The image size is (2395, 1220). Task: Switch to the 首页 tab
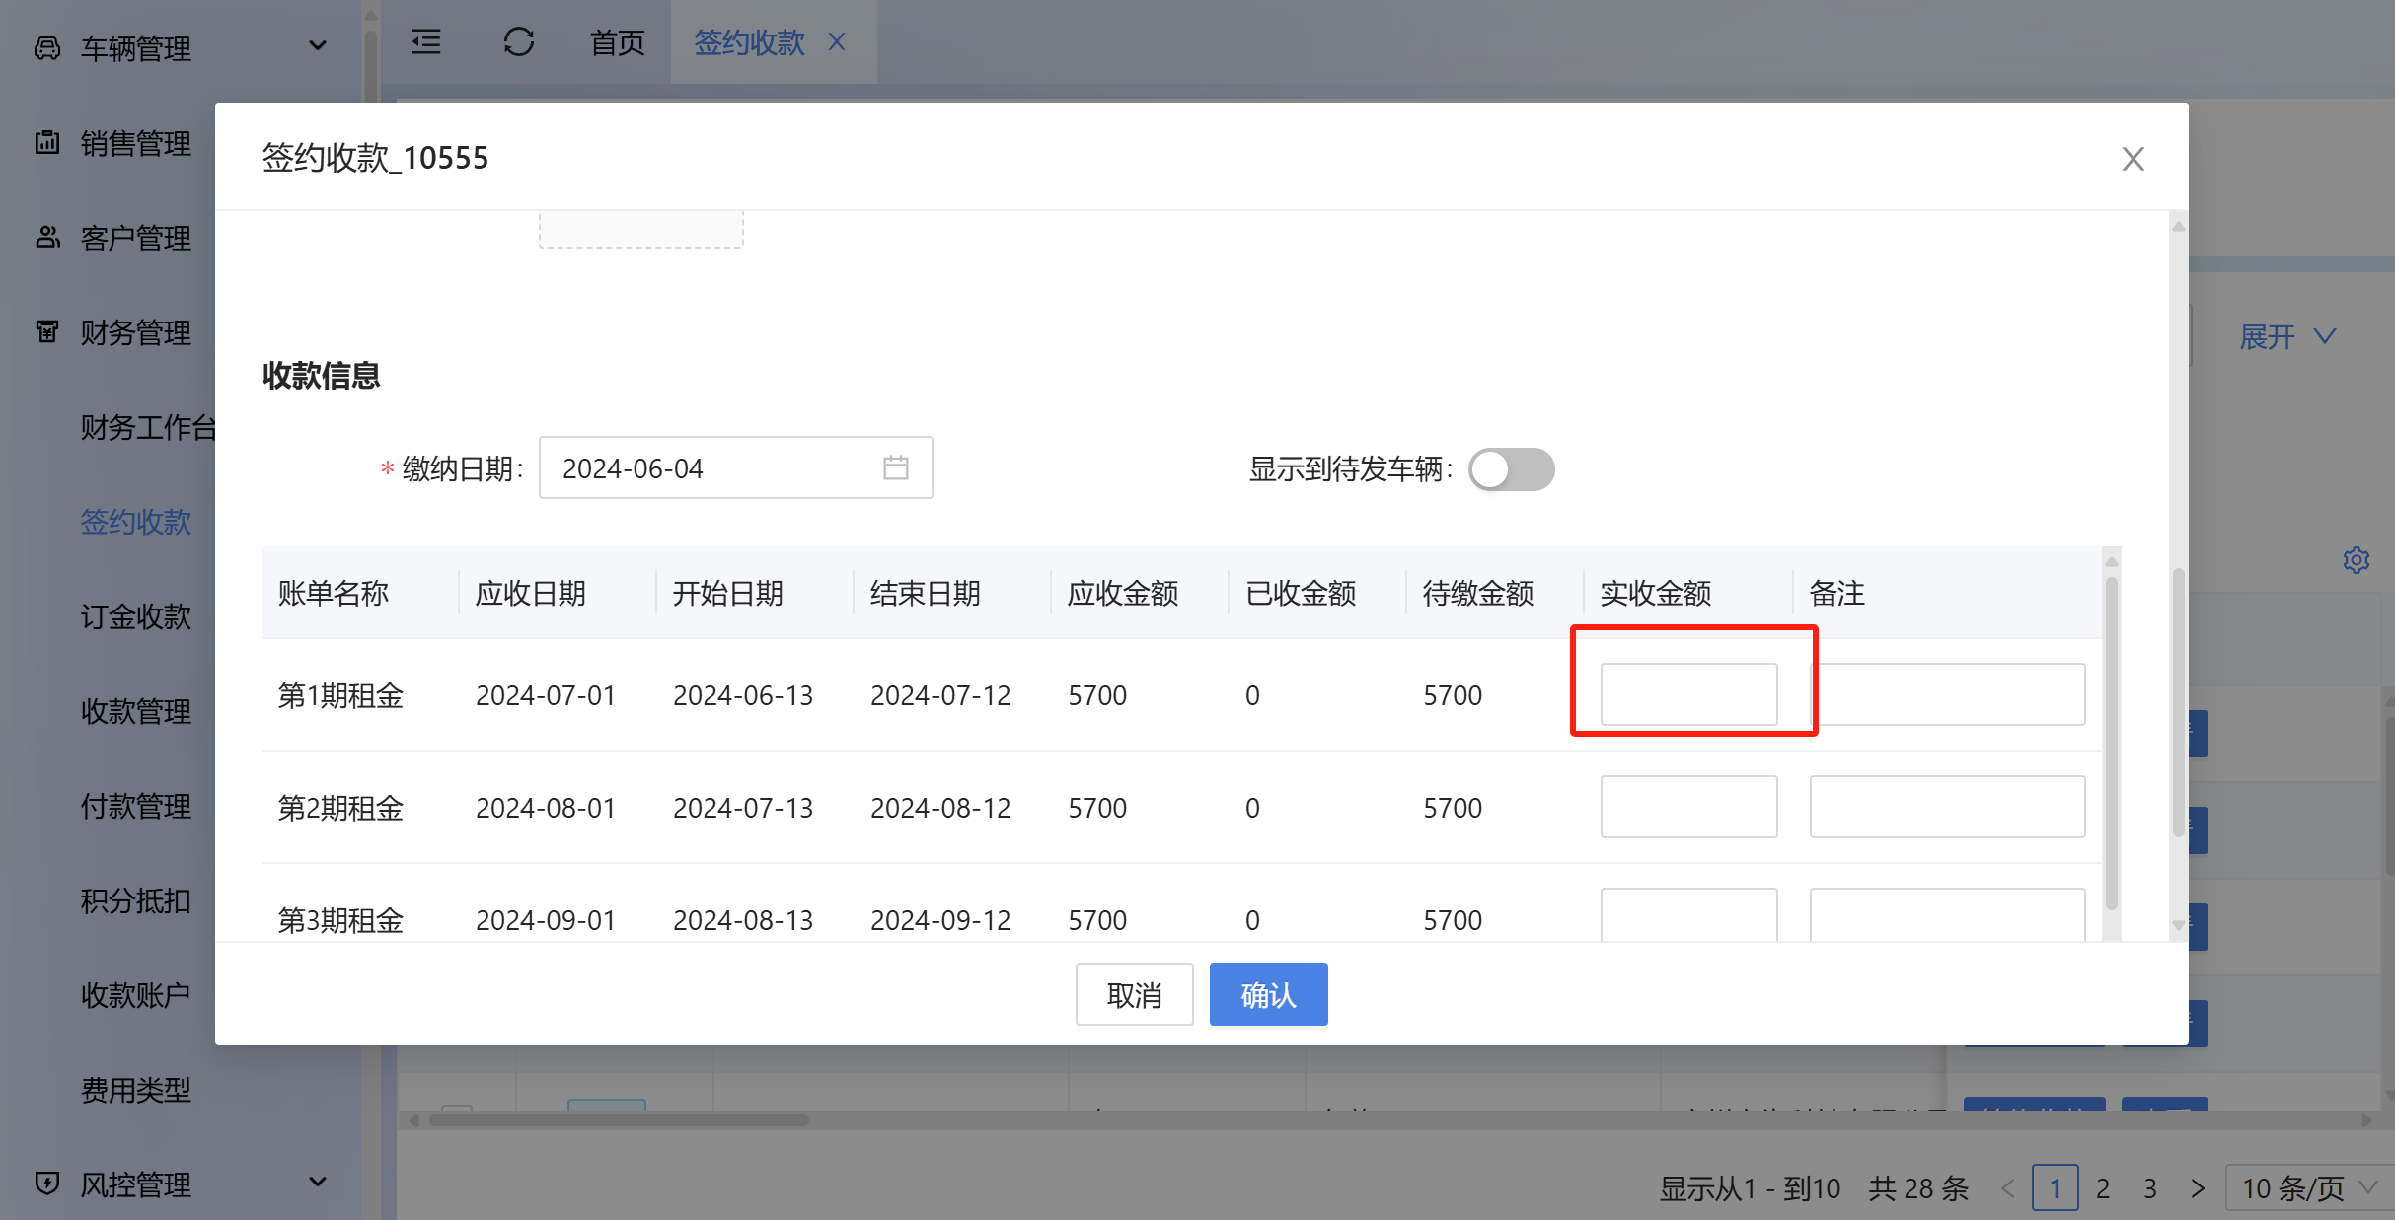coord(617,42)
